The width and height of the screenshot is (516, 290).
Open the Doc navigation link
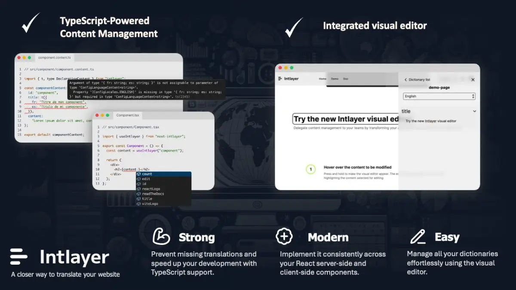(346, 79)
